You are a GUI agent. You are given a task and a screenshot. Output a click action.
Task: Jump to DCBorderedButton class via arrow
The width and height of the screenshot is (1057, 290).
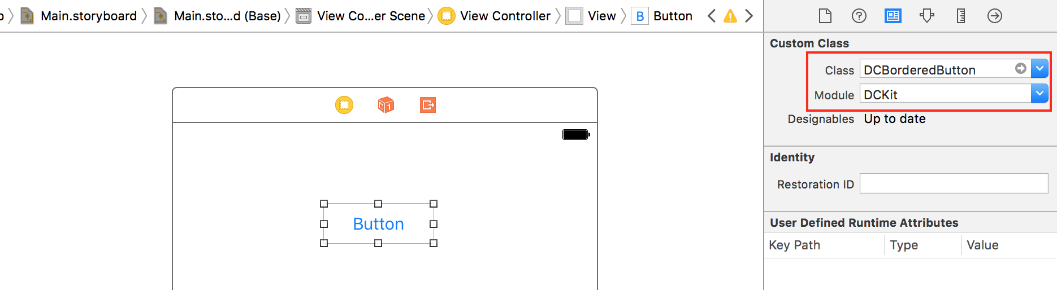(1021, 68)
